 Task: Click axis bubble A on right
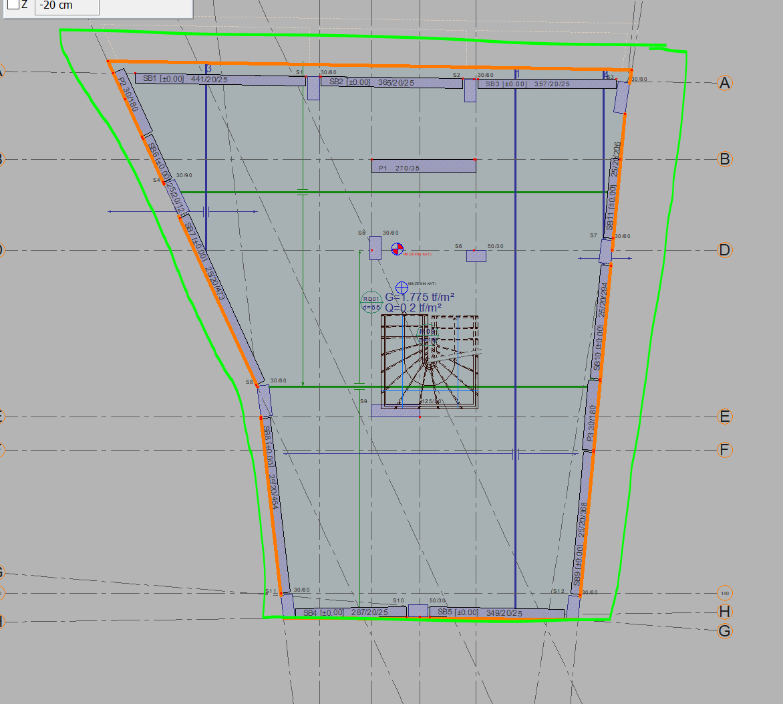click(725, 83)
